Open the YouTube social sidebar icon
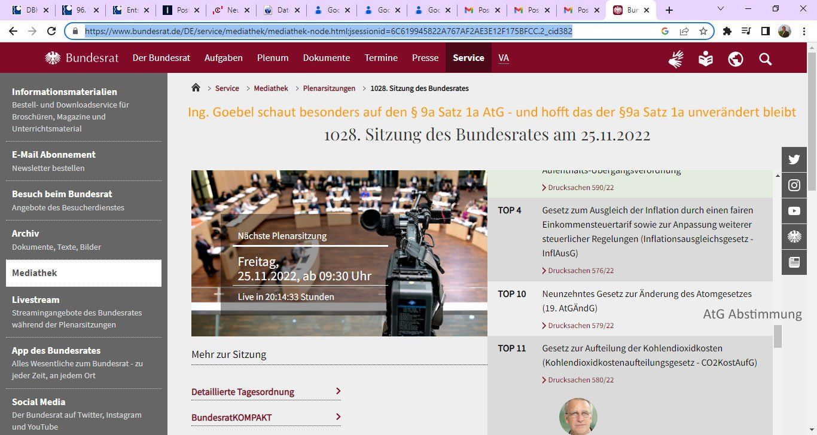The width and height of the screenshot is (817, 435). (794, 211)
